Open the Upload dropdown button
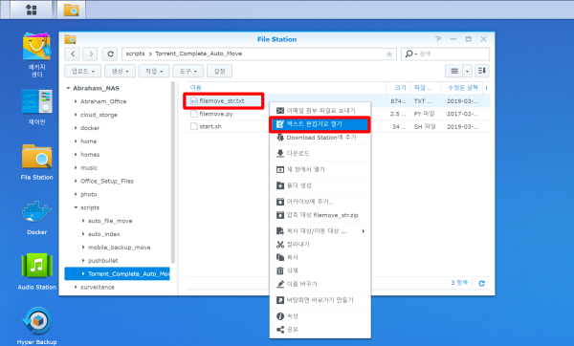This screenshot has height=346, width=574. tap(82, 71)
